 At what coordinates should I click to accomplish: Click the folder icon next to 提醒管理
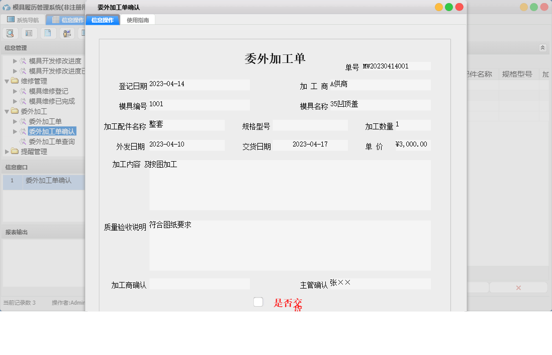[x=15, y=152]
